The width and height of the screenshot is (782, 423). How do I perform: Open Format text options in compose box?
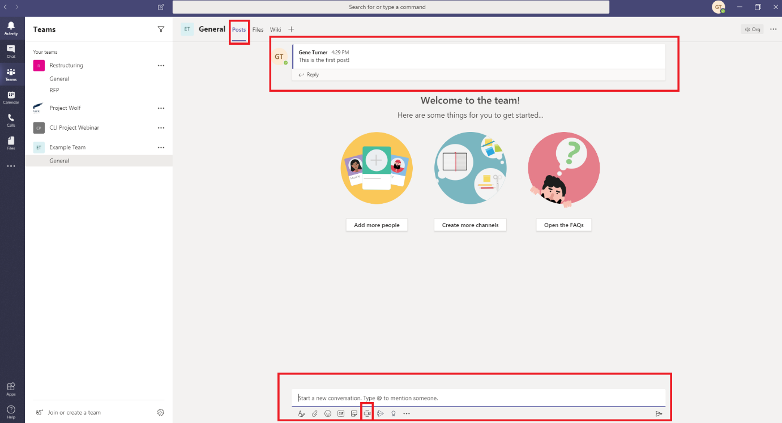point(301,413)
